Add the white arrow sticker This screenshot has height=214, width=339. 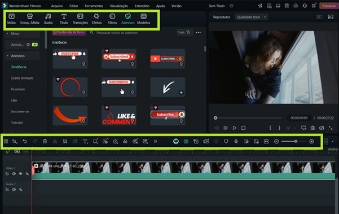pyautogui.click(x=181, y=93)
